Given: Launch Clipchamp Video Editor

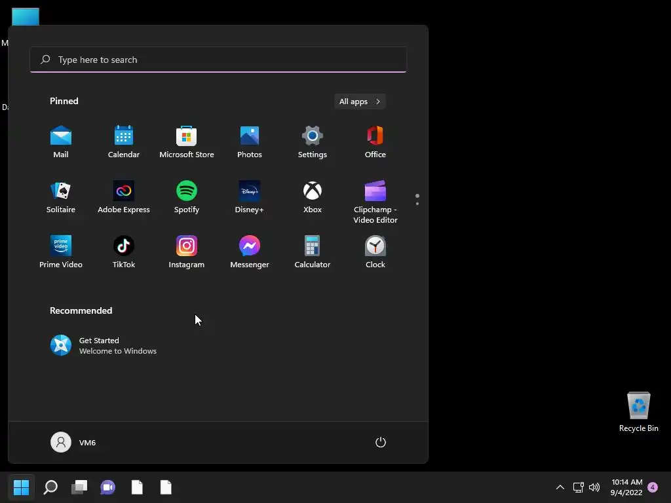Looking at the screenshot, I should (x=375, y=202).
